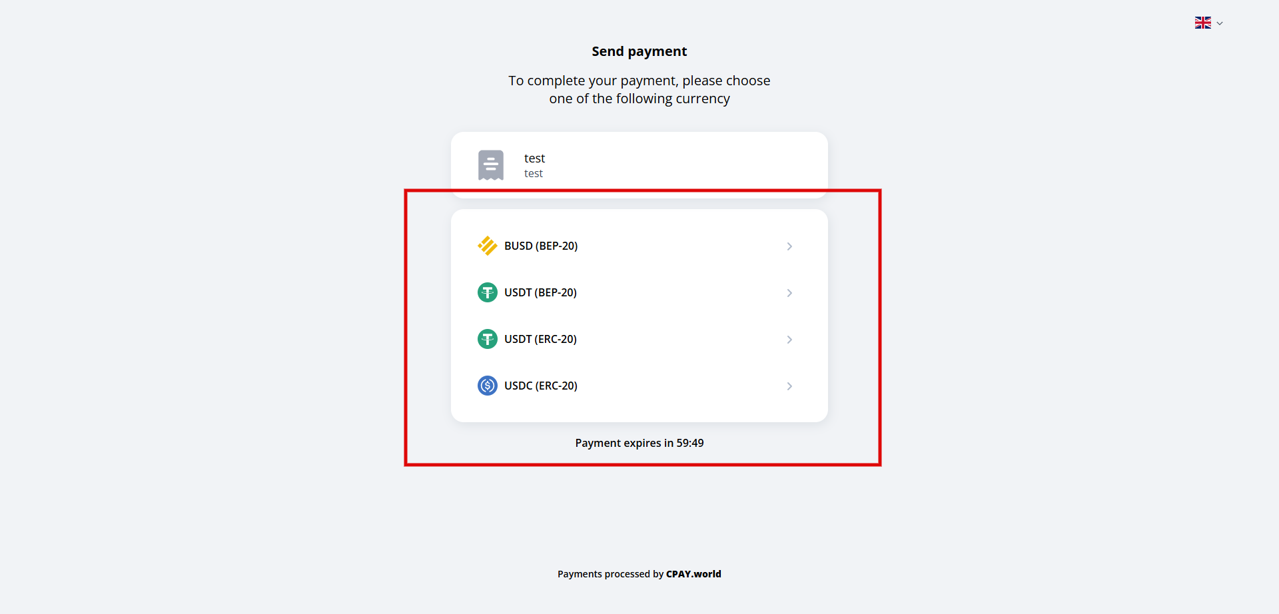Click the USDT BEP-20 Tether icon
The width and height of the screenshot is (1279, 614).
(488, 292)
